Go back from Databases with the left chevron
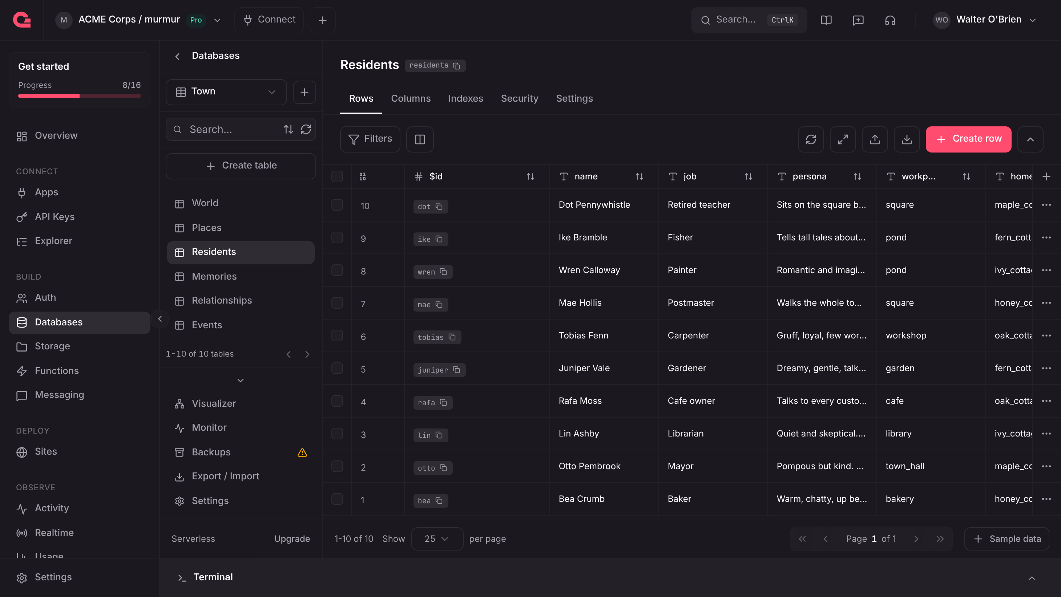 178,56
